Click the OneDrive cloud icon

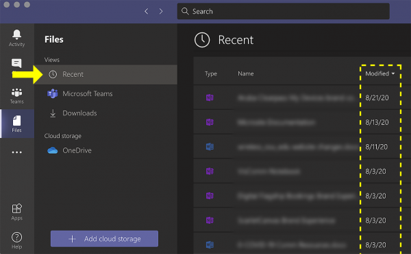(x=53, y=150)
